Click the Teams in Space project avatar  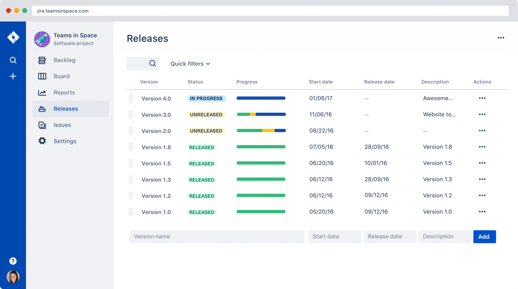click(42, 38)
